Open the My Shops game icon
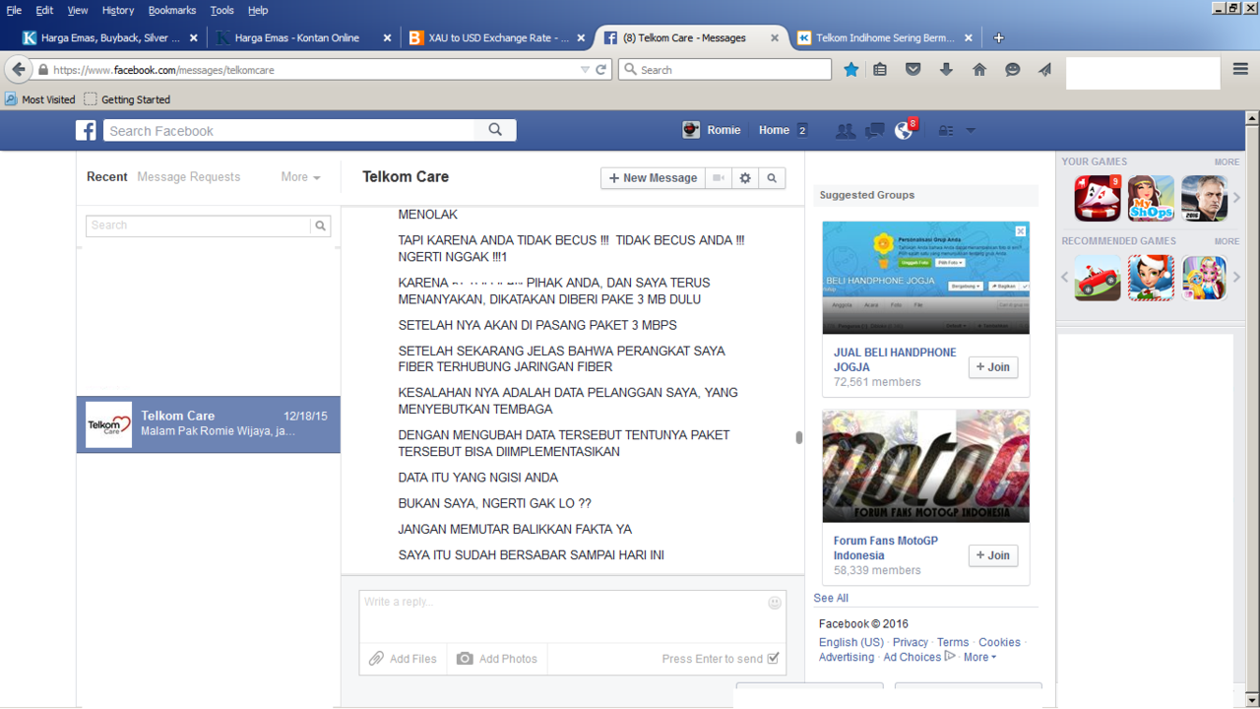The height and width of the screenshot is (709, 1260). pos(1151,198)
